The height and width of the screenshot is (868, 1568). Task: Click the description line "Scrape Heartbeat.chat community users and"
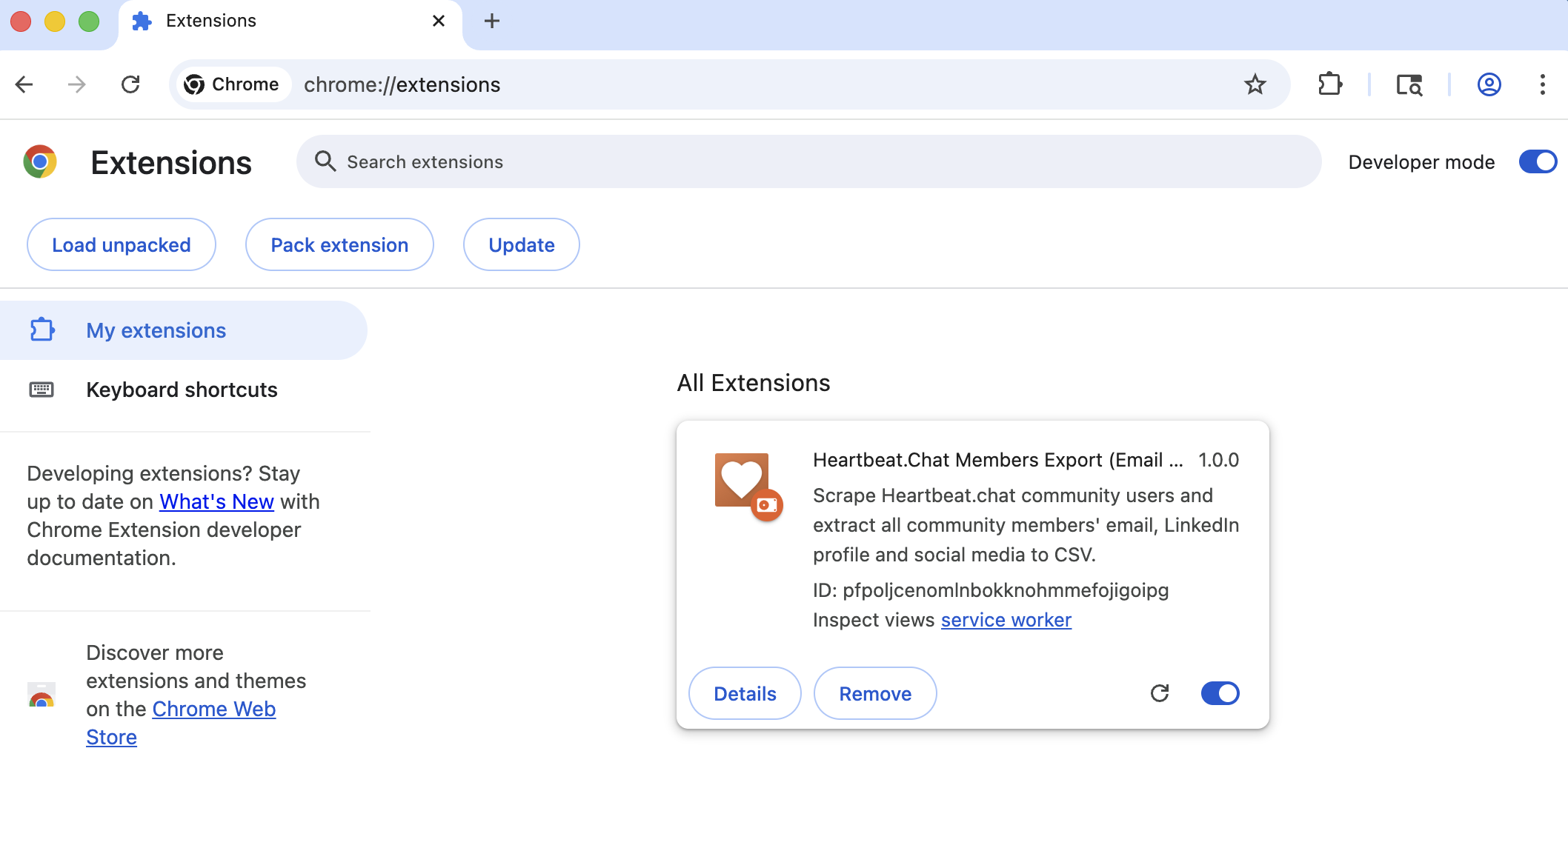1013,495
